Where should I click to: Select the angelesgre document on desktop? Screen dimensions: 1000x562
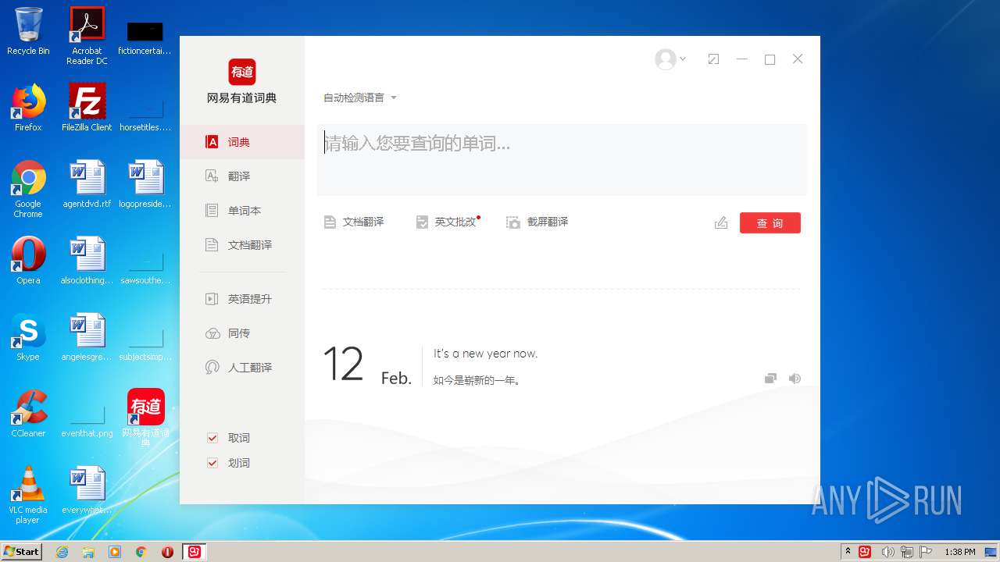(87, 337)
